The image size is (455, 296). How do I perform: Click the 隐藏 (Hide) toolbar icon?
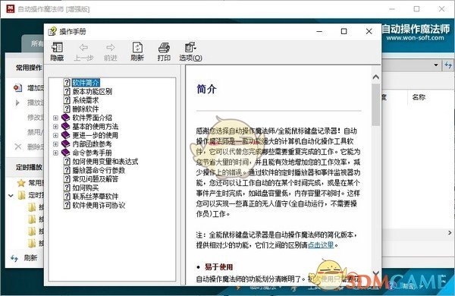pyautogui.click(x=57, y=47)
